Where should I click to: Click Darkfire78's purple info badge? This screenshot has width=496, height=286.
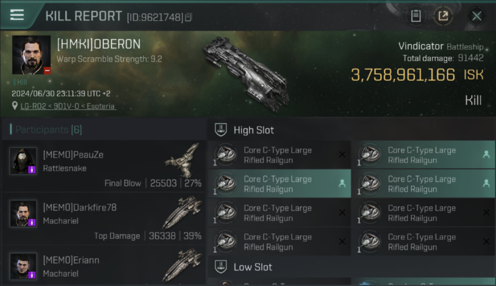32,222
